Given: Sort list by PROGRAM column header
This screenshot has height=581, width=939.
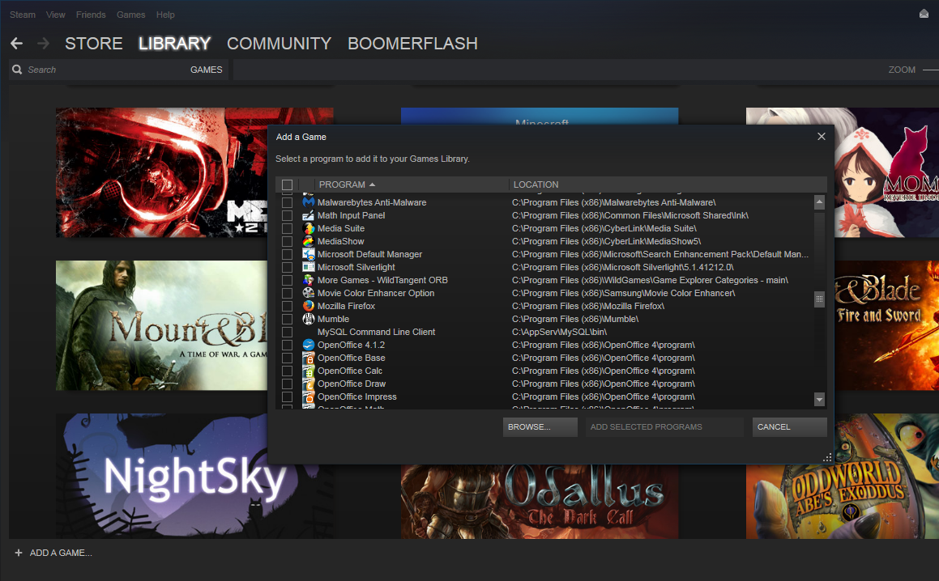Looking at the screenshot, I should [342, 184].
